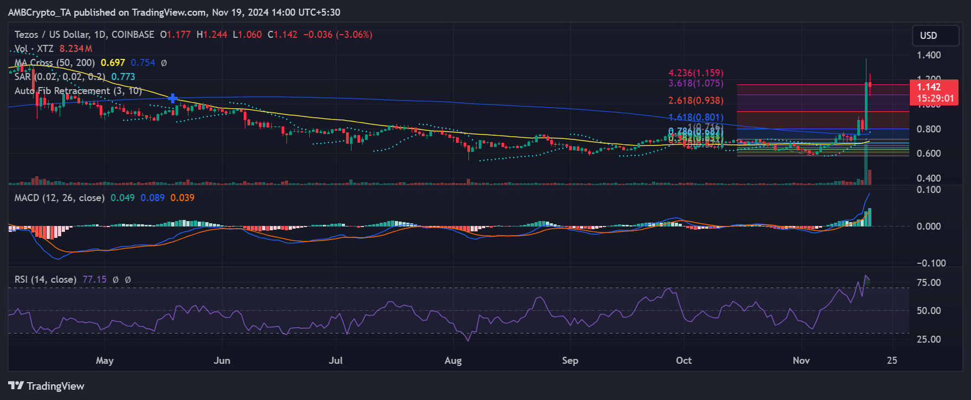Click the change −0.036 (−3.06%) value
Screen dimensions: 971x400
(x=338, y=35)
